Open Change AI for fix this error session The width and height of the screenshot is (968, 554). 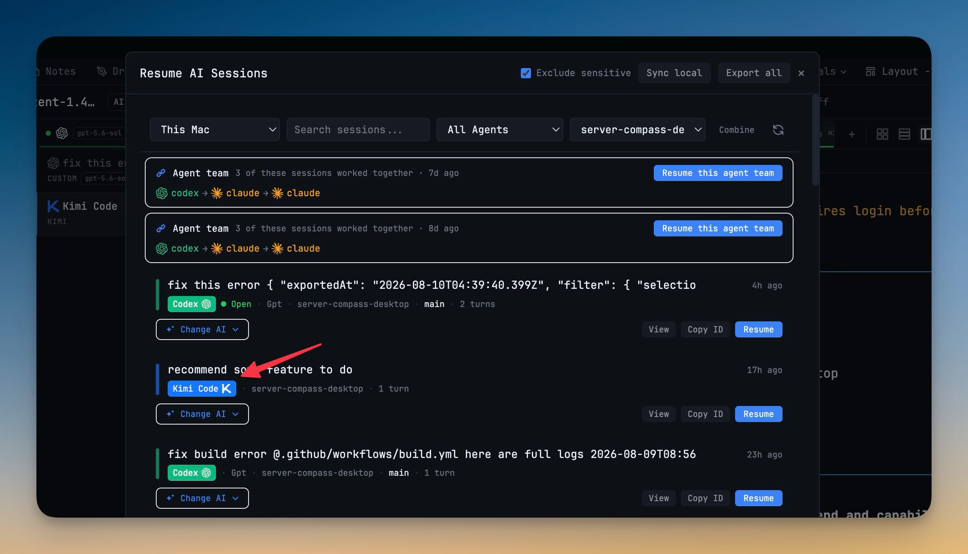[202, 329]
